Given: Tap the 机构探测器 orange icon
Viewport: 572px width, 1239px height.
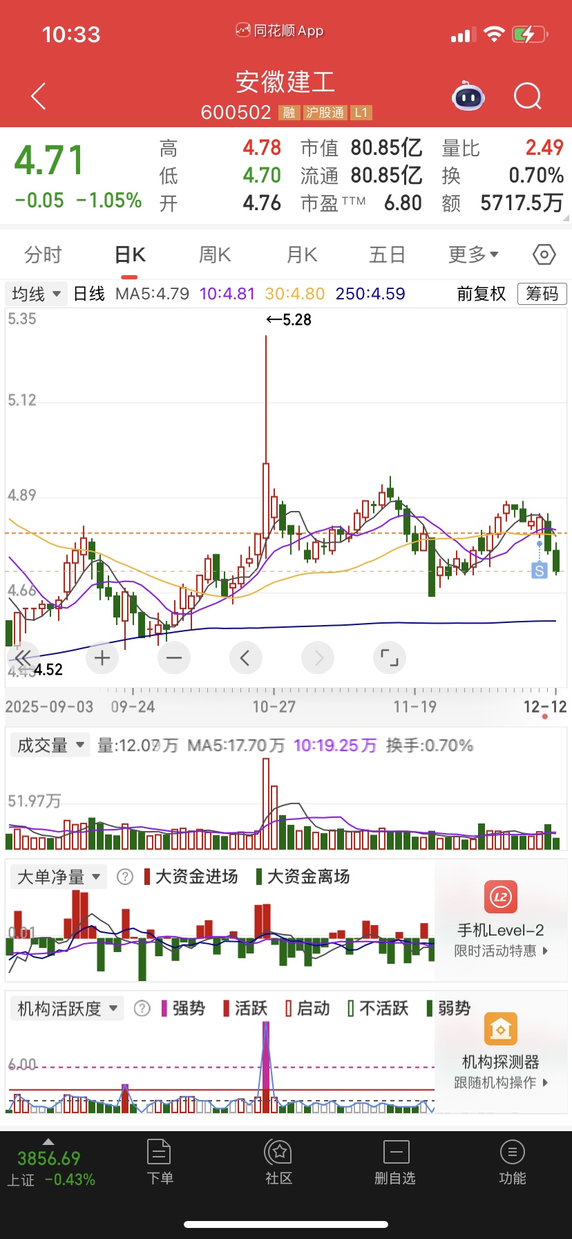Looking at the screenshot, I should tap(501, 1030).
